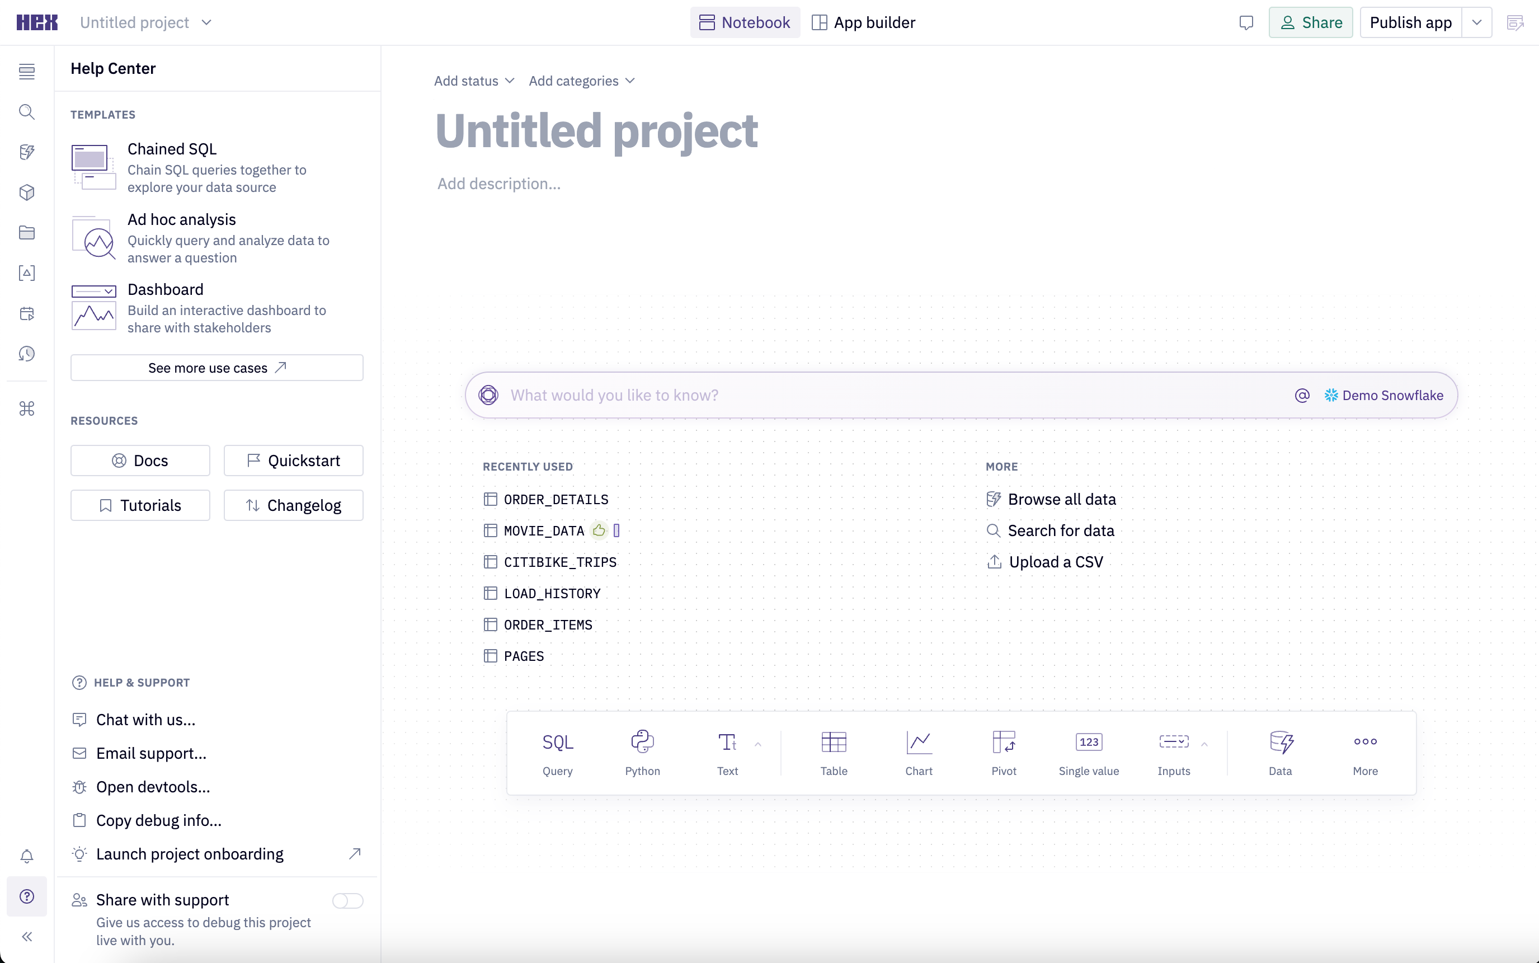Image resolution: width=1539 pixels, height=963 pixels.
Task: Insert a Chart cell
Action: coord(918,751)
